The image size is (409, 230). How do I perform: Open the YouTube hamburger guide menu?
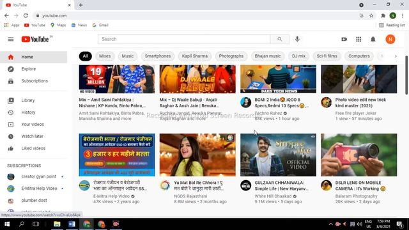[11, 40]
